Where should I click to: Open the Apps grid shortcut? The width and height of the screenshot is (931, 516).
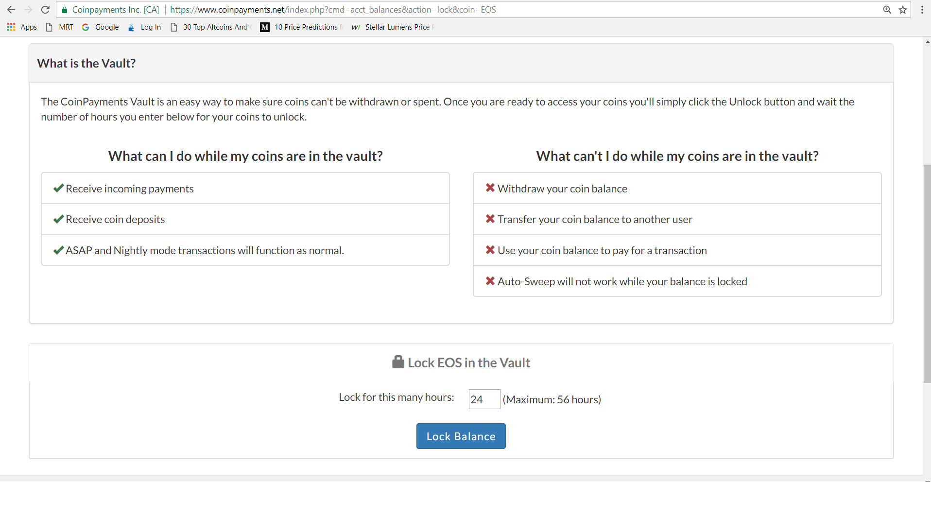point(22,27)
